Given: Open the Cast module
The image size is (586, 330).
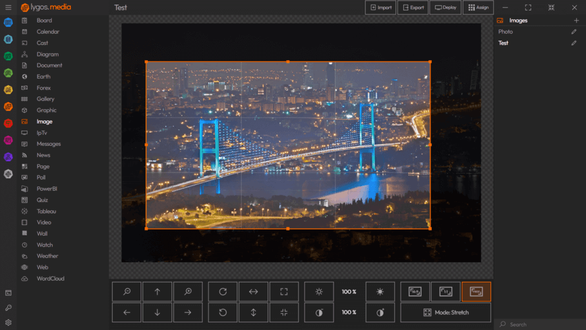Looking at the screenshot, I should 42,43.
